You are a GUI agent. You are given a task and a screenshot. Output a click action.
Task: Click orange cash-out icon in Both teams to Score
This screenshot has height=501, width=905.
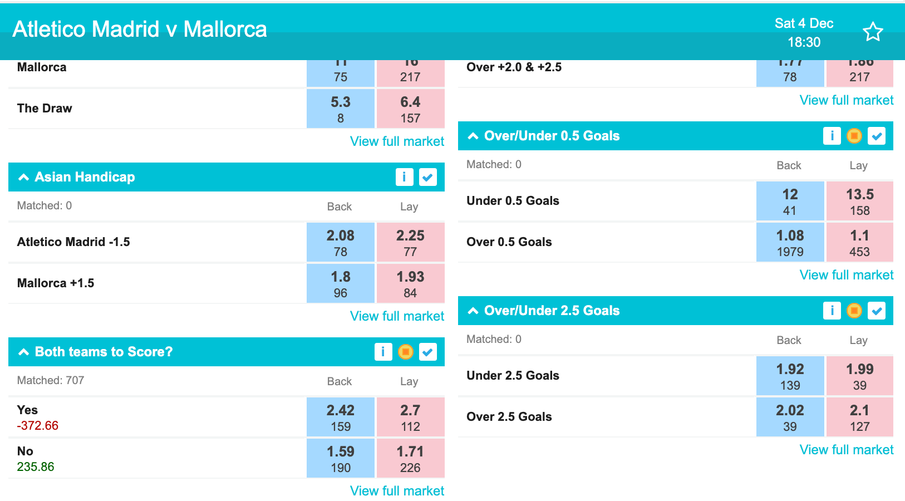coord(406,352)
